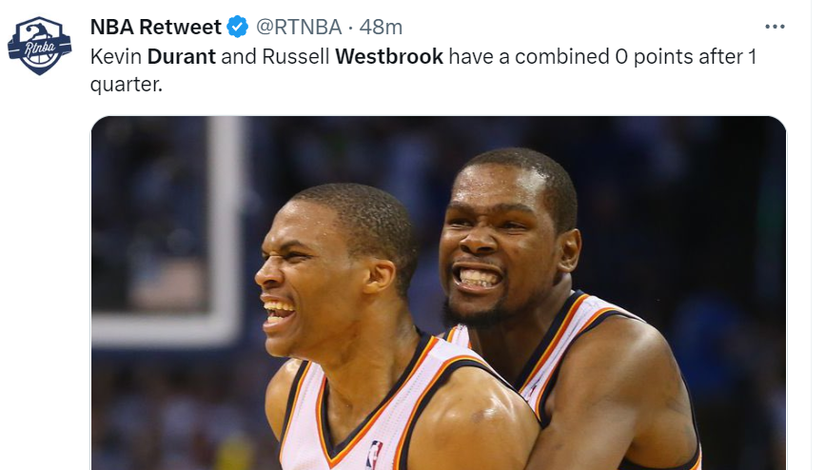Click the word "quarter." in the tweet

127,85
